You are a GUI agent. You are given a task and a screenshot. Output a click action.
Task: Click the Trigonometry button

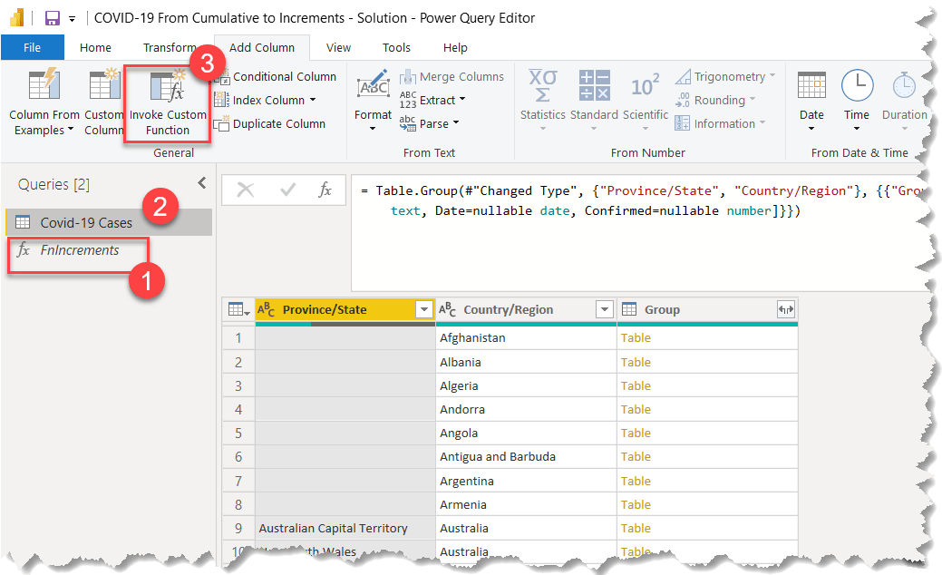click(x=725, y=77)
